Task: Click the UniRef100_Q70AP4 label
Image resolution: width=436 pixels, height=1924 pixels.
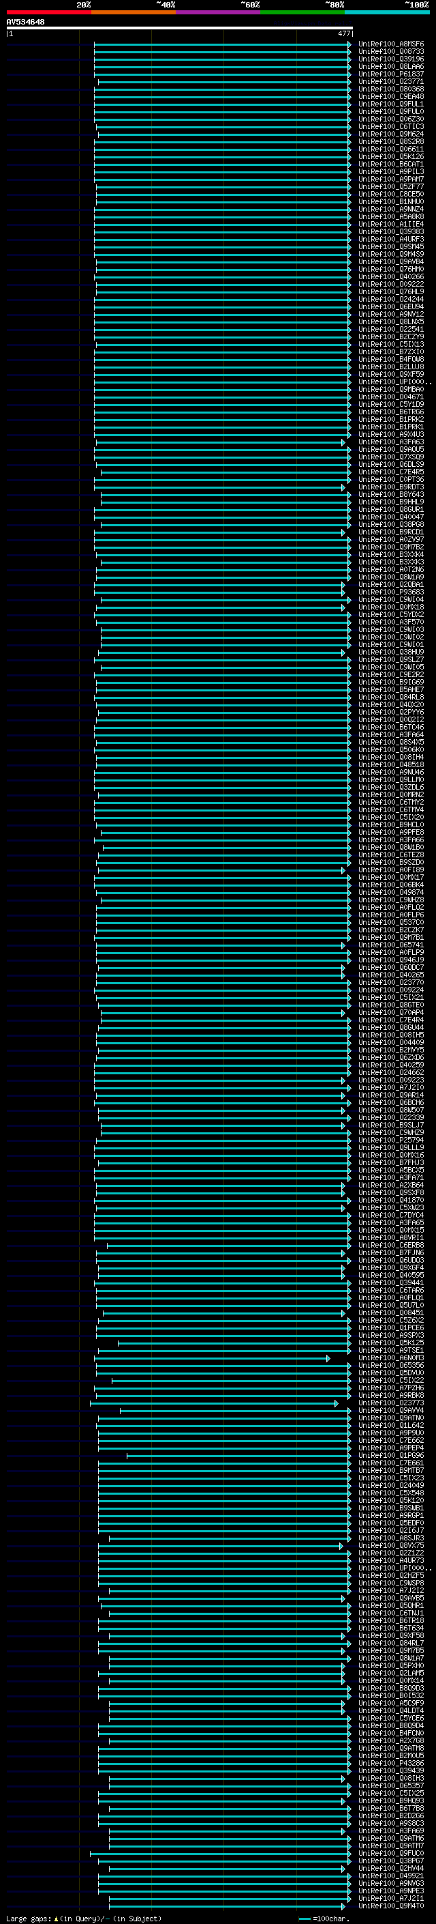Action: click(391, 1013)
